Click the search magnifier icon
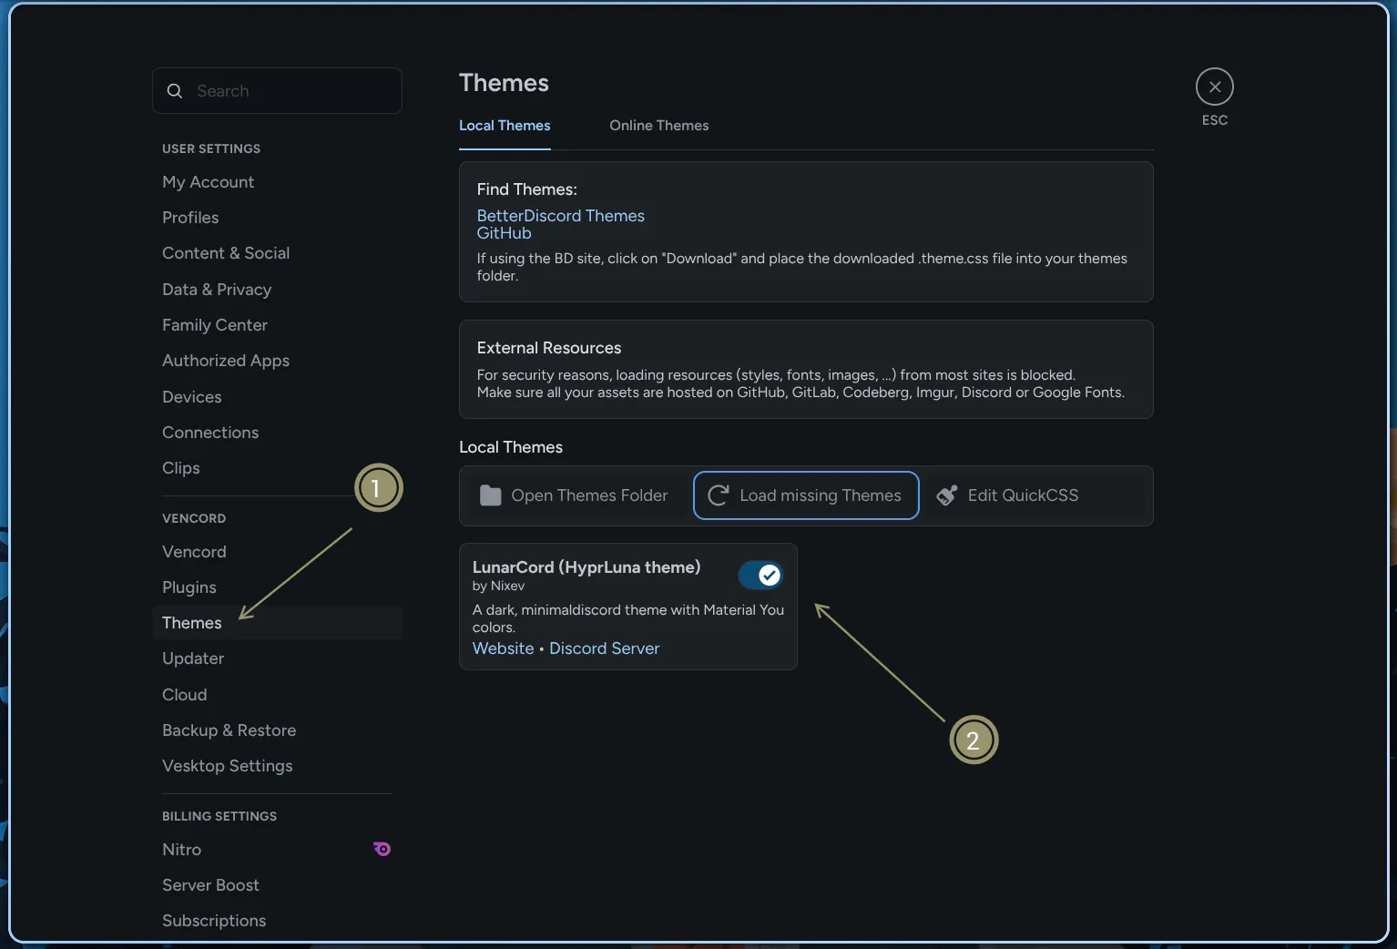 point(174,90)
